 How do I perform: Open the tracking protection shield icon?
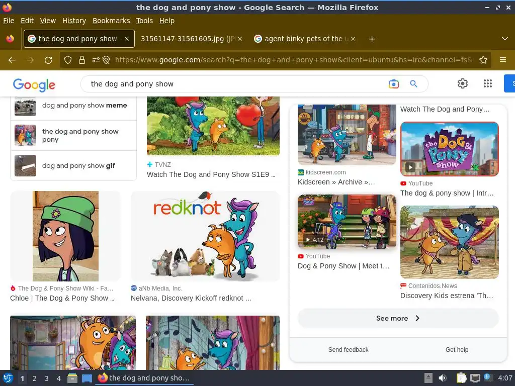68,60
